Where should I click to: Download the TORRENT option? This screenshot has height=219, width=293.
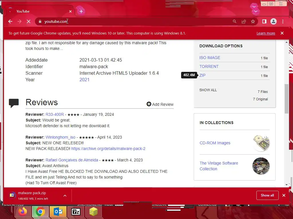point(209,66)
